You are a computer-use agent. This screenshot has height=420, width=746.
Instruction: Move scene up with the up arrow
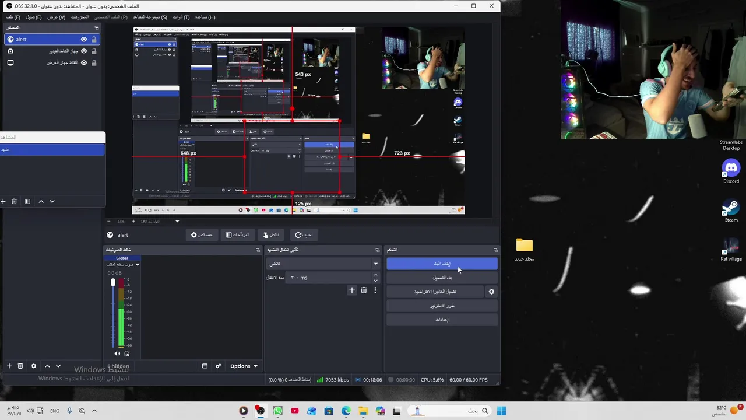(x=41, y=201)
